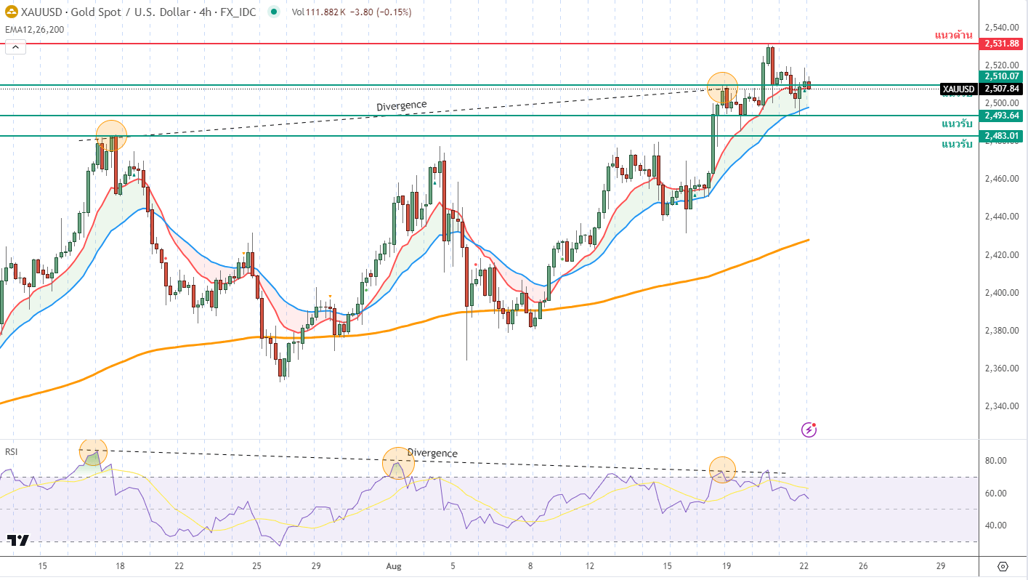Select the red 2,531.88 resistance price label

(x=1002, y=44)
